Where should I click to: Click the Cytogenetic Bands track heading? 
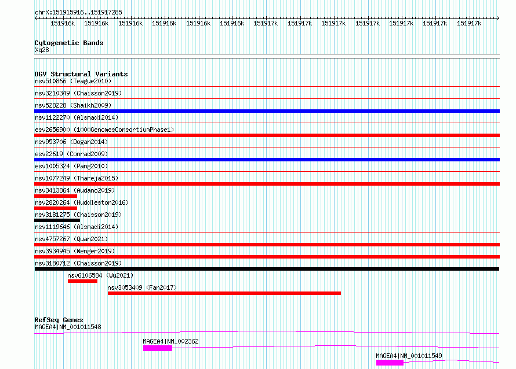tap(69, 43)
